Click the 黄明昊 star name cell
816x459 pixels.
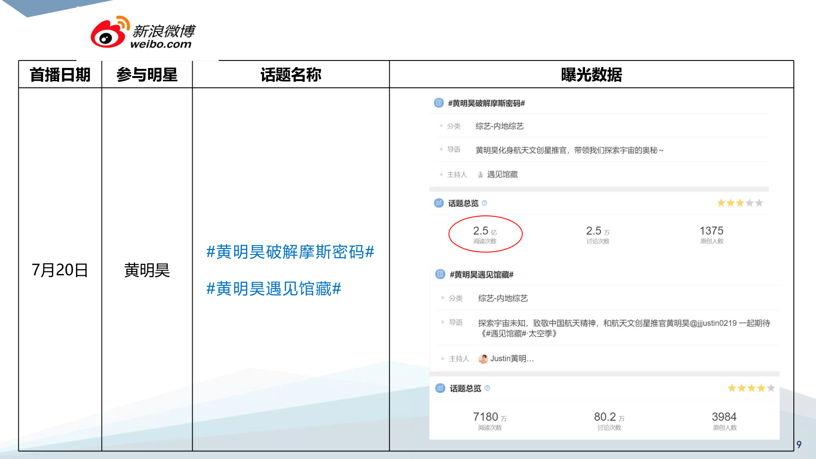(147, 270)
